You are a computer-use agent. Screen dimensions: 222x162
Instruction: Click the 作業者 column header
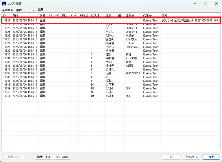151,15
